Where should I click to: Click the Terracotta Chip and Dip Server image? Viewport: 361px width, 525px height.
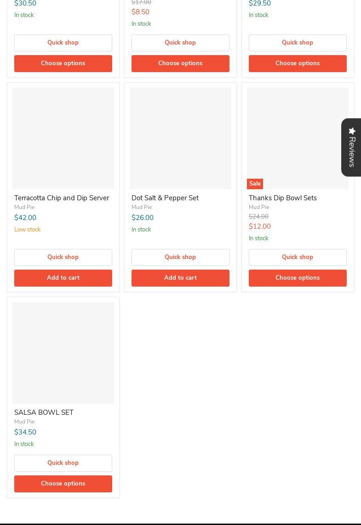63,138
